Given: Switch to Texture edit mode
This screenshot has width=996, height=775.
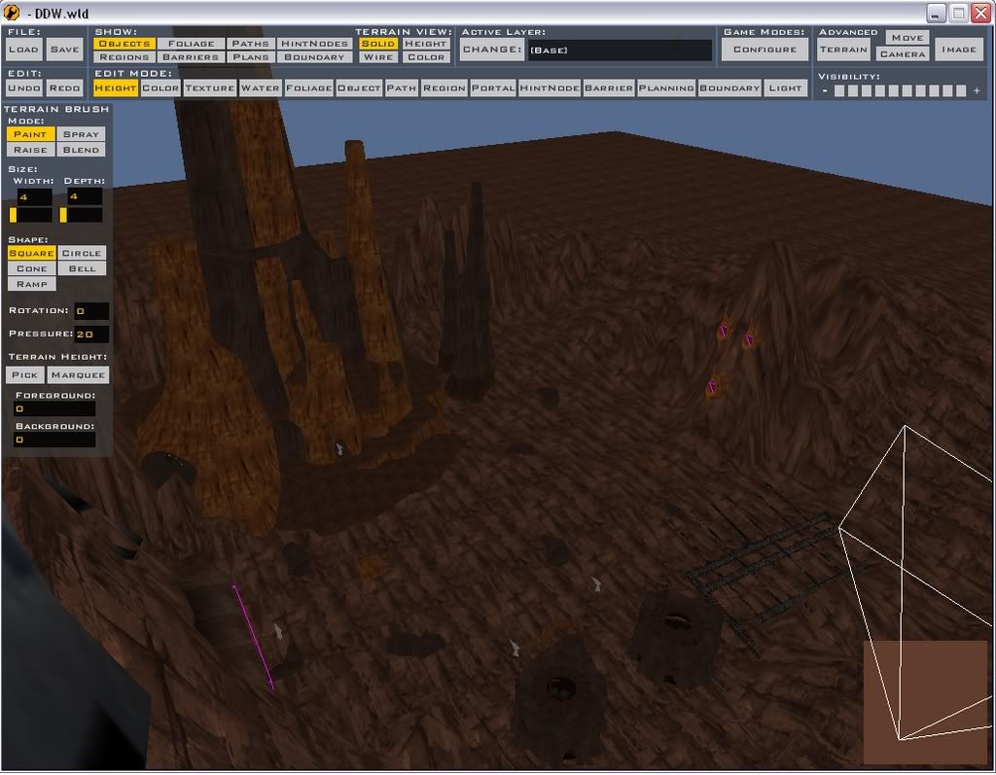Looking at the screenshot, I should tap(210, 88).
